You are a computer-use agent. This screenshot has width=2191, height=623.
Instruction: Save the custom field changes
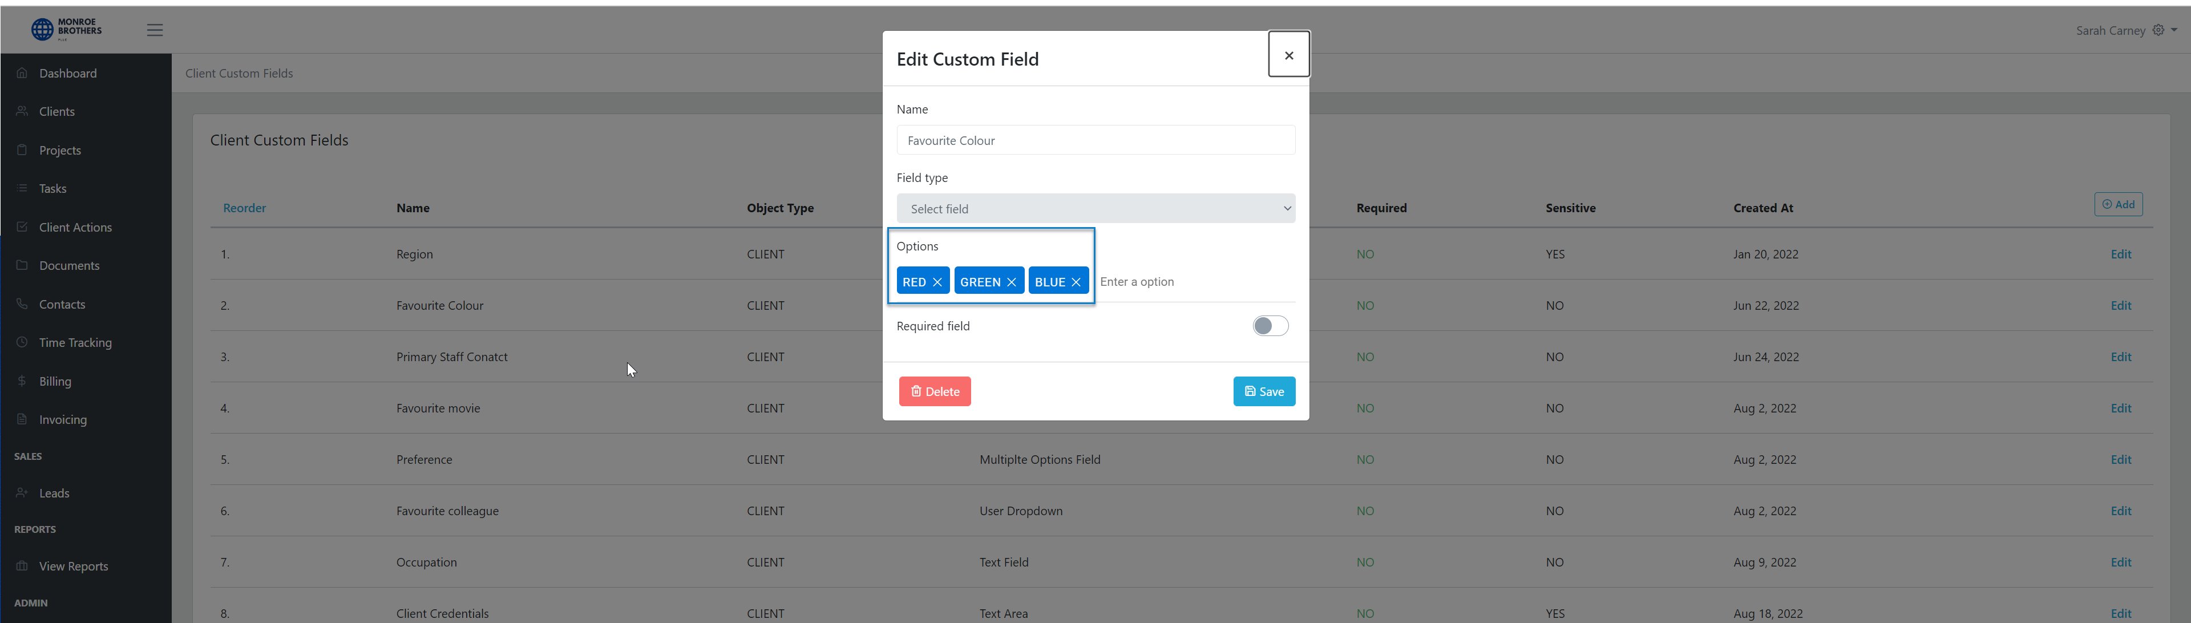1264,391
